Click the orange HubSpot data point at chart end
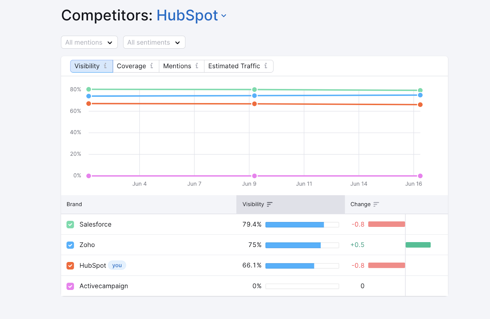The image size is (490, 319). click(x=420, y=105)
